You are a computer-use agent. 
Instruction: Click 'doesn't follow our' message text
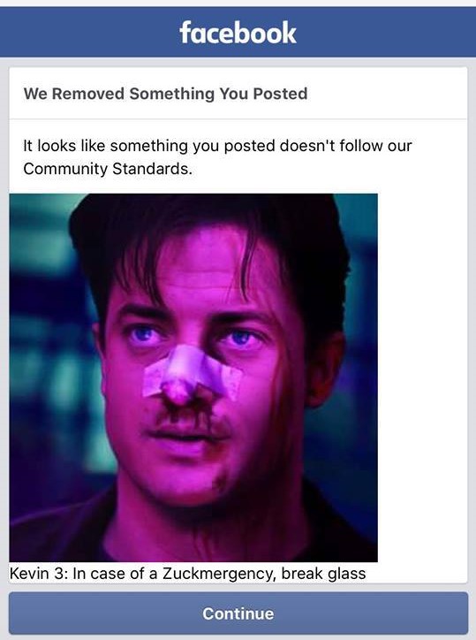346,146
